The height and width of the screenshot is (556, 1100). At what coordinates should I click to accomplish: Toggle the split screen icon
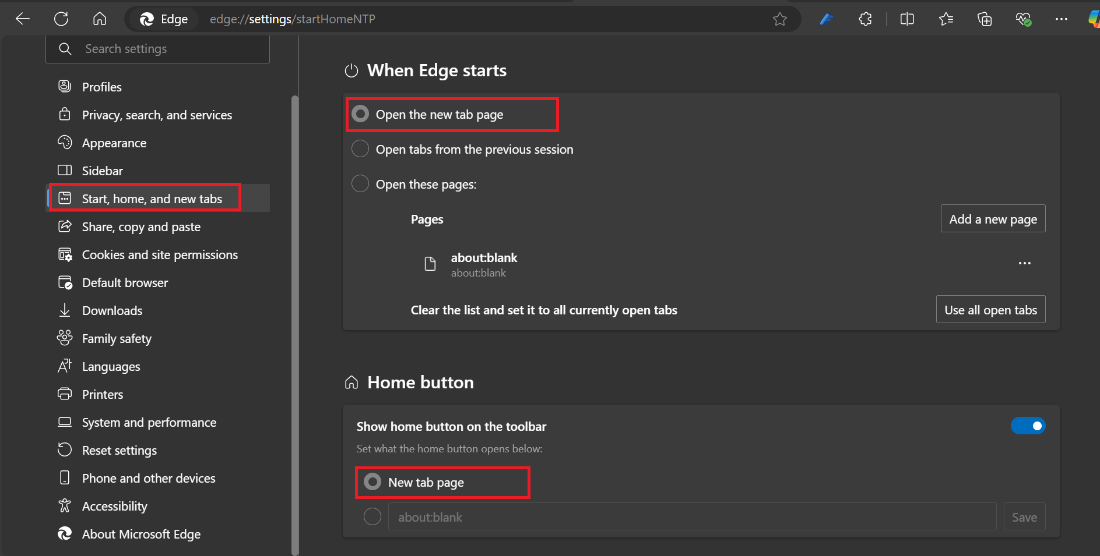[907, 19]
